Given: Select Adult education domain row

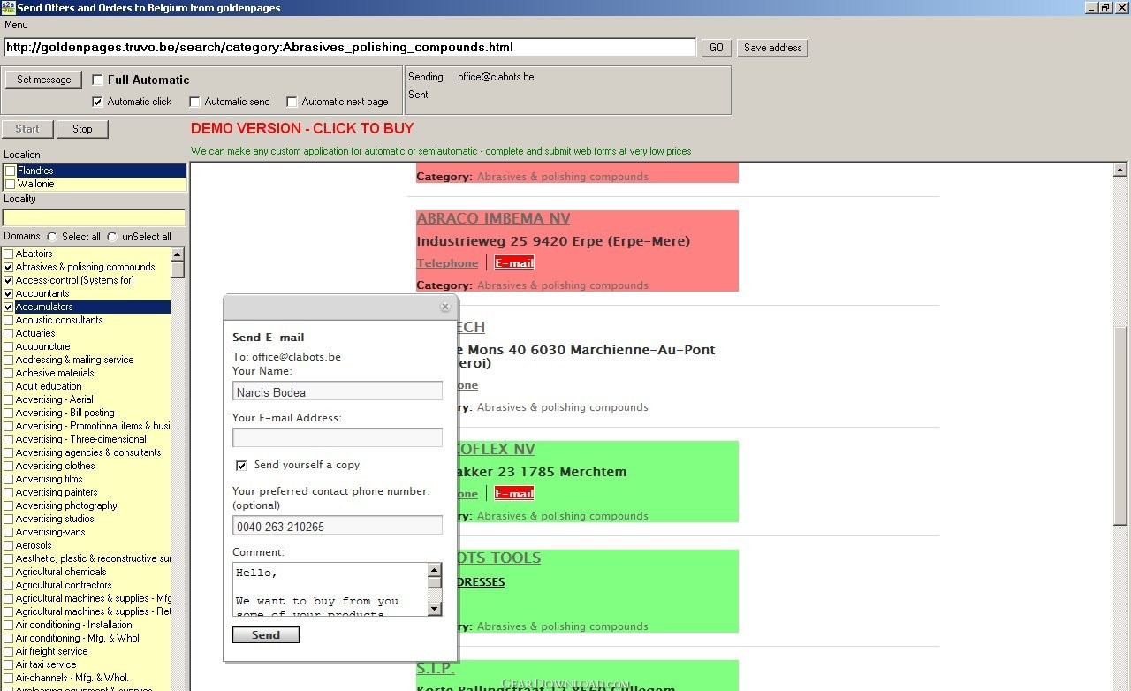Looking at the screenshot, I should click(x=87, y=386).
